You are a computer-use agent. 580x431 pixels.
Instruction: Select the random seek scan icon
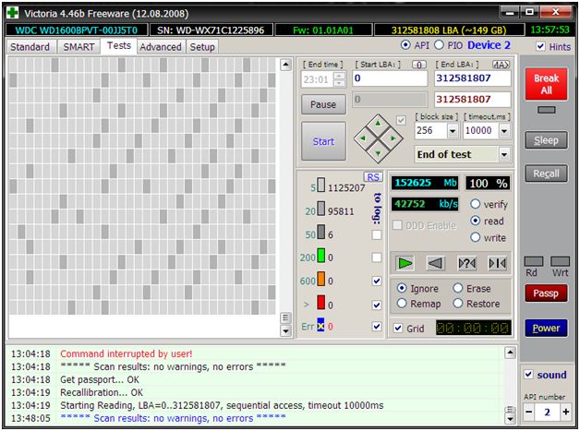click(x=466, y=264)
